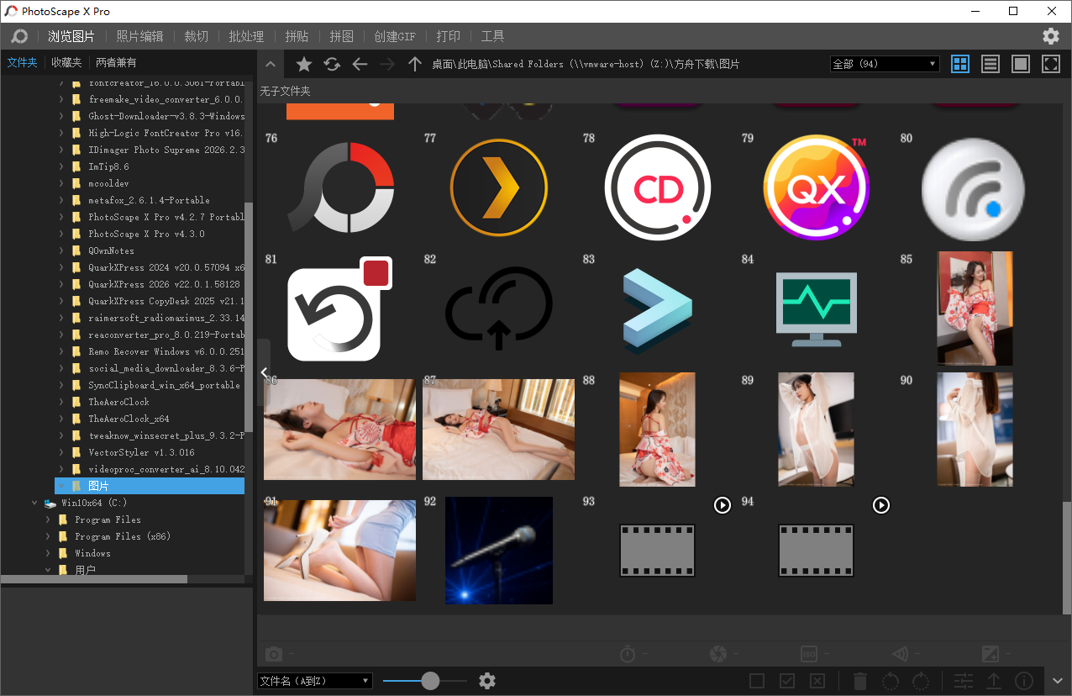Add current folder to favorites with star icon

(304, 64)
